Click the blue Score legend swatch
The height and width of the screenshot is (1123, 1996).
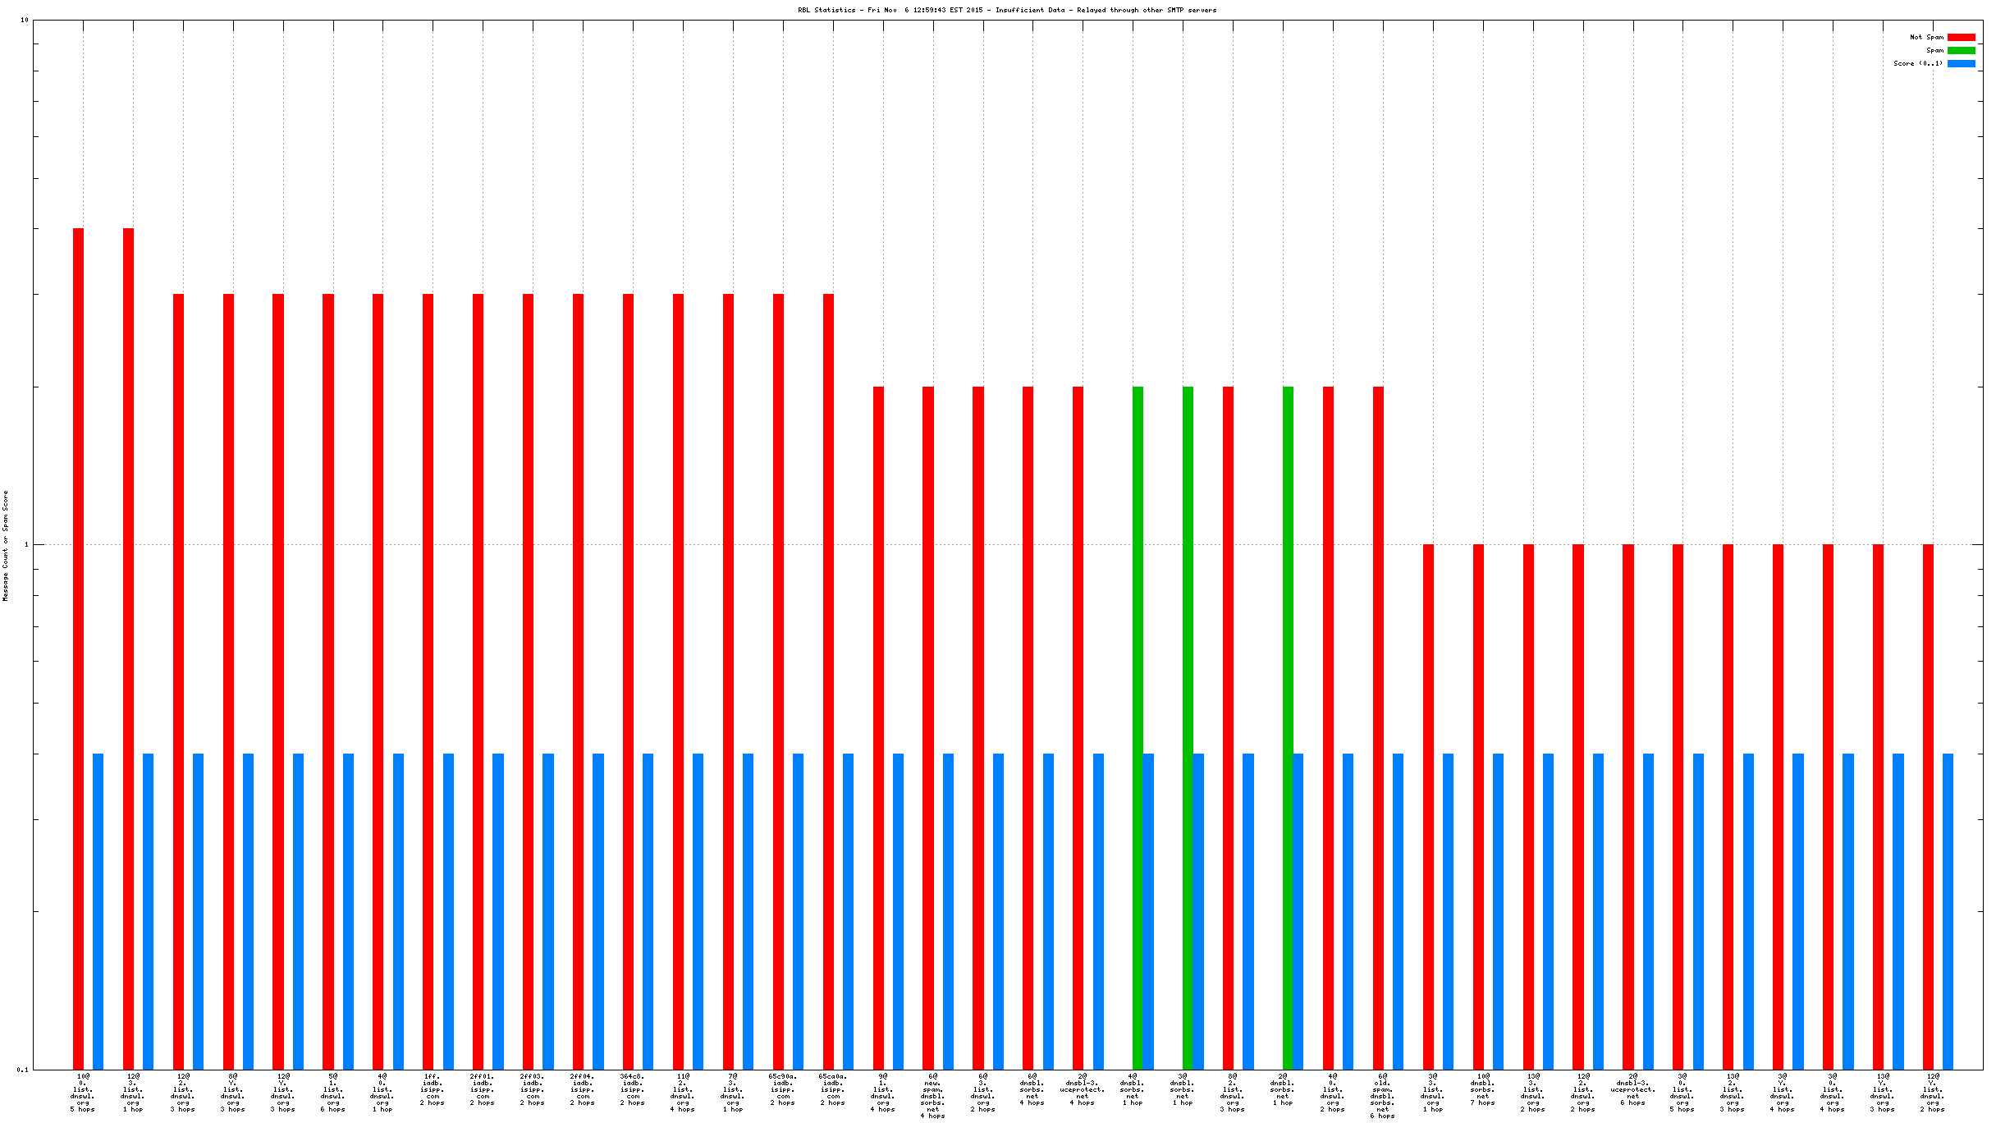click(x=1961, y=64)
